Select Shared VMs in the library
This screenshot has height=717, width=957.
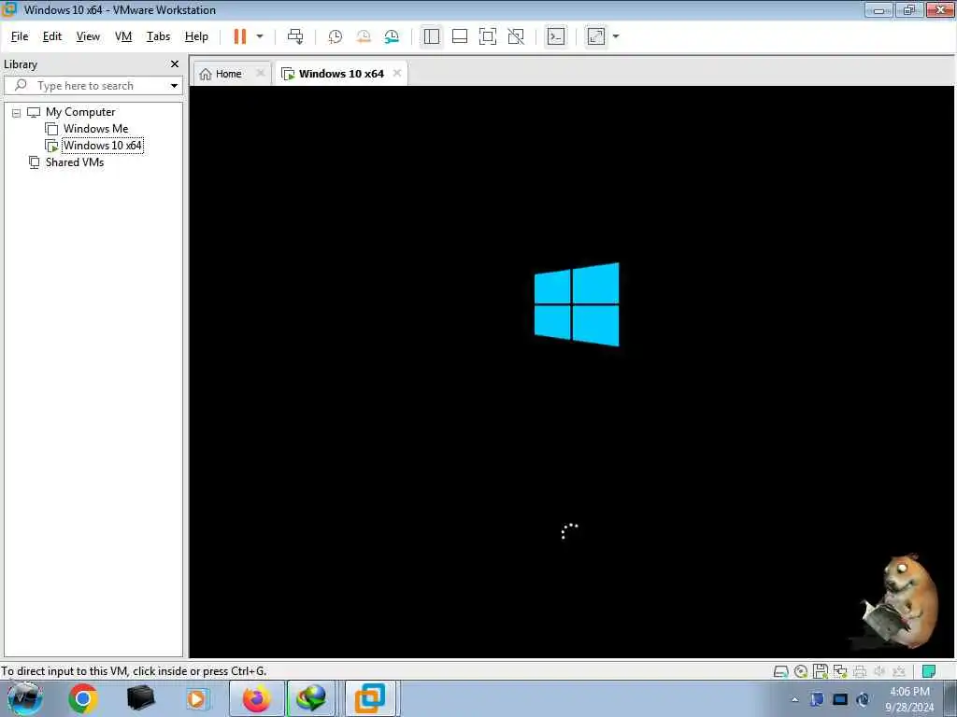tap(75, 162)
